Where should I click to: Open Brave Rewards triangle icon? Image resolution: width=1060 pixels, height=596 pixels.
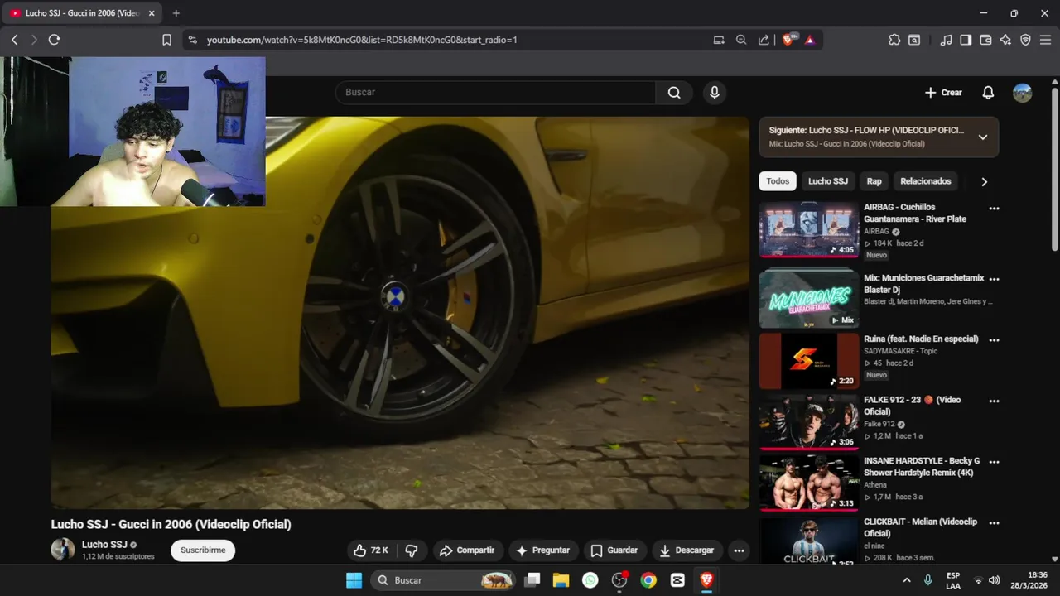(x=810, y=40)
